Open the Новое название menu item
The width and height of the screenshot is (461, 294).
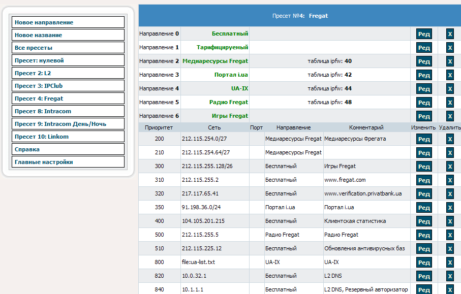[x=68, y=35]
